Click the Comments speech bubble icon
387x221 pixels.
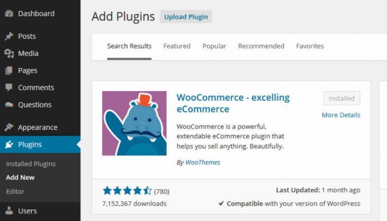[x=9, y=87]
